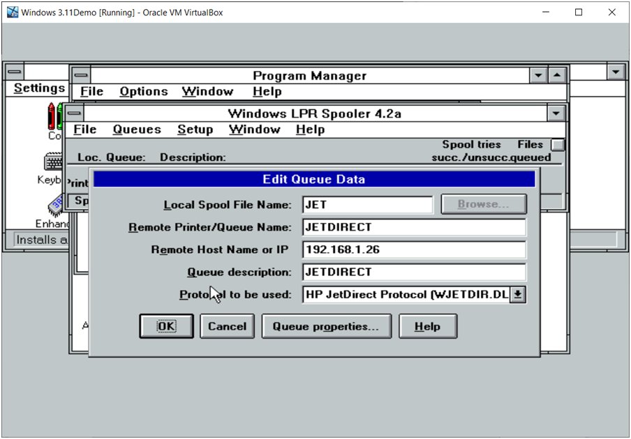Screen dimensions: 631x439
Task: Open Options menu in Program Manager
Action: click(144, 91)
